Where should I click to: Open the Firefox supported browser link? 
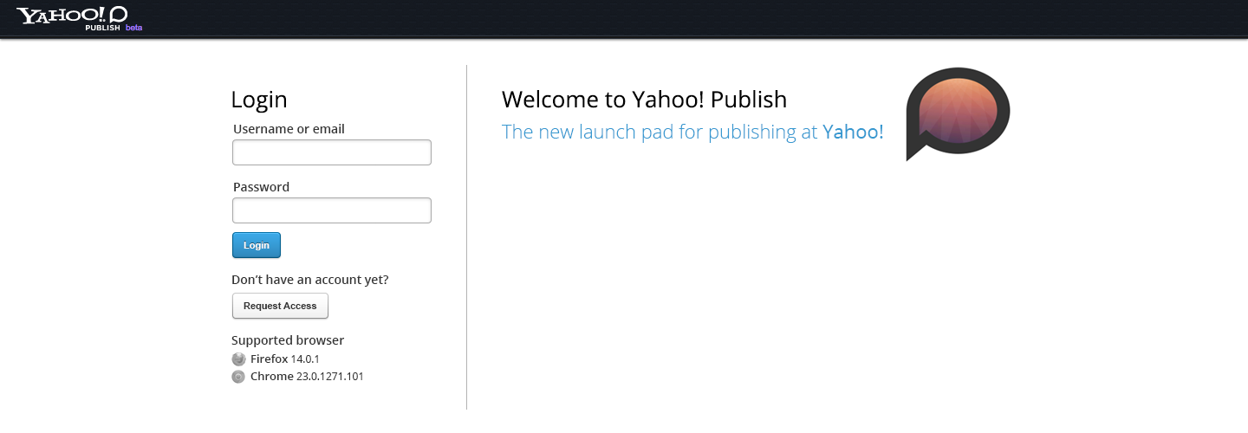[x=270, y=359]
